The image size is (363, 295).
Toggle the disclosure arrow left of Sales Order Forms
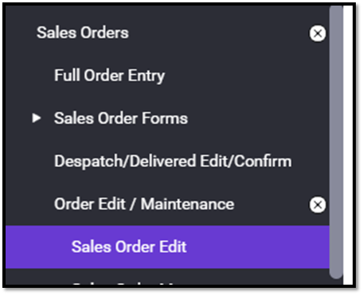[x=37, y=118]
